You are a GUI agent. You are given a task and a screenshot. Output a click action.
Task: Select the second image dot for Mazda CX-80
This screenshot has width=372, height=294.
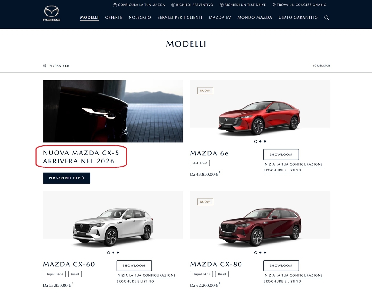point(260,252)
